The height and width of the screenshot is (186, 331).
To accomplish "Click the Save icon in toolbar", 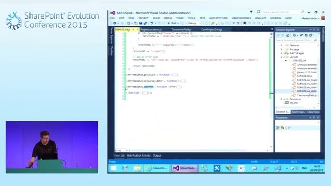I will (x=140, y=23).
